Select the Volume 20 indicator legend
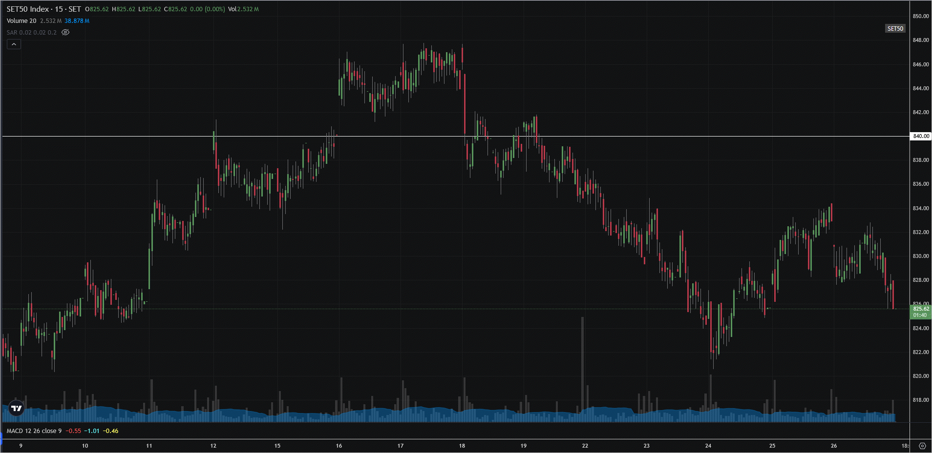Viewport: 932px width, 453px height. [21, 21]
